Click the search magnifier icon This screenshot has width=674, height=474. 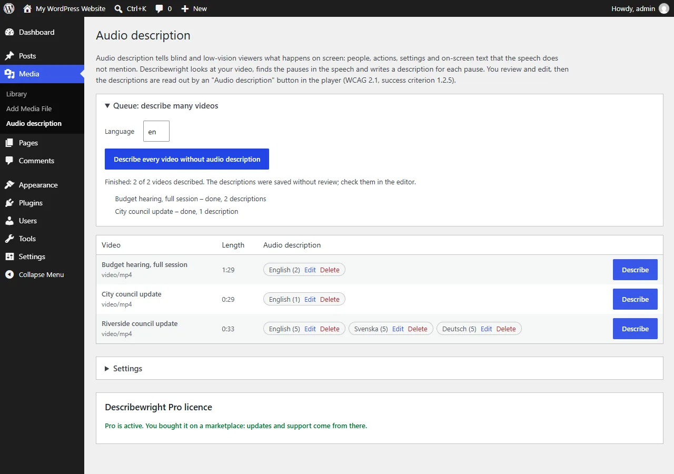[x=118, y=8]
